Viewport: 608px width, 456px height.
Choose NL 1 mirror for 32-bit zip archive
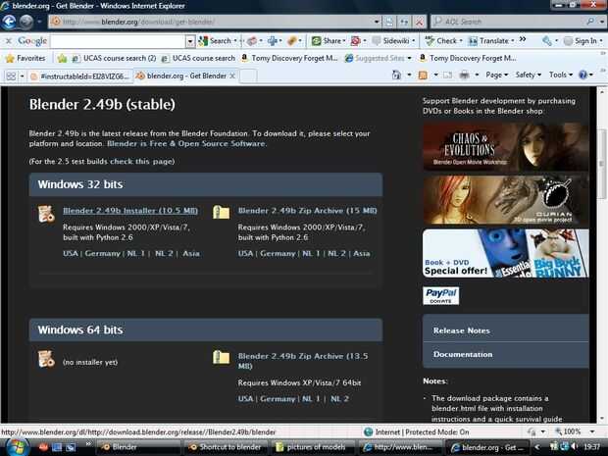pos(311,254)
